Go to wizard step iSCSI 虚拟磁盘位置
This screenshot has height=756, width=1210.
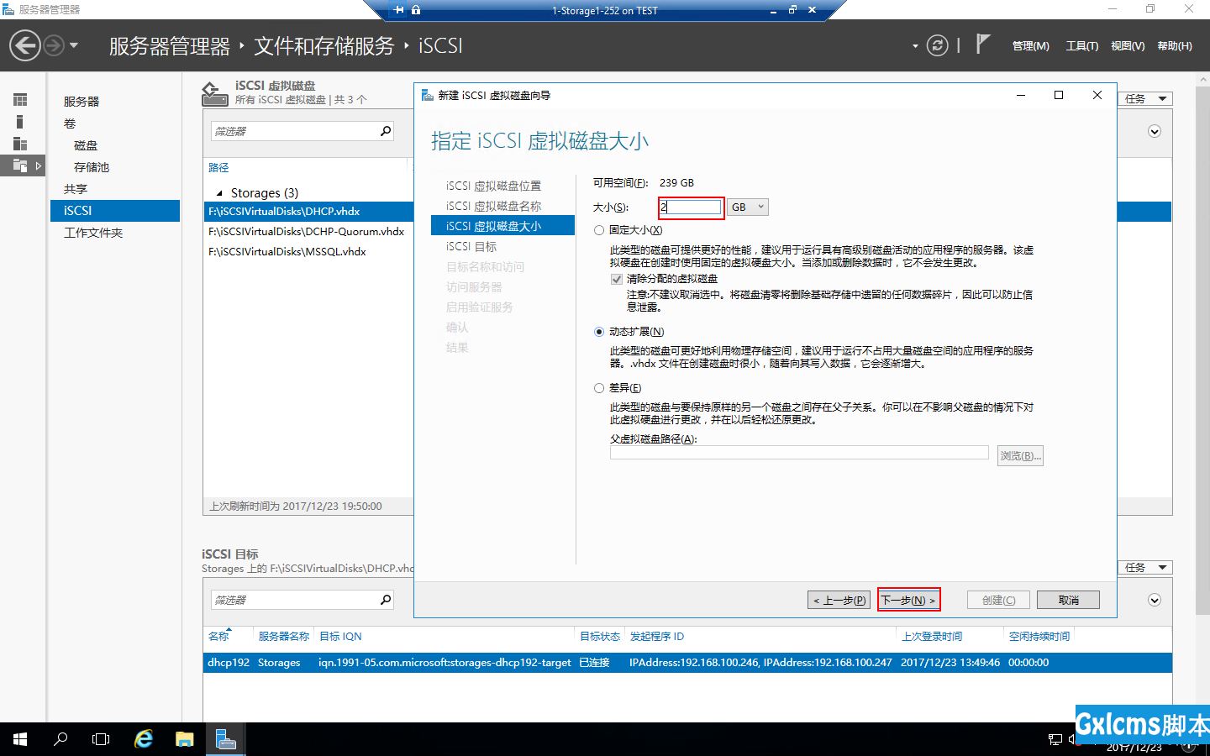click(x=493, y=186)
